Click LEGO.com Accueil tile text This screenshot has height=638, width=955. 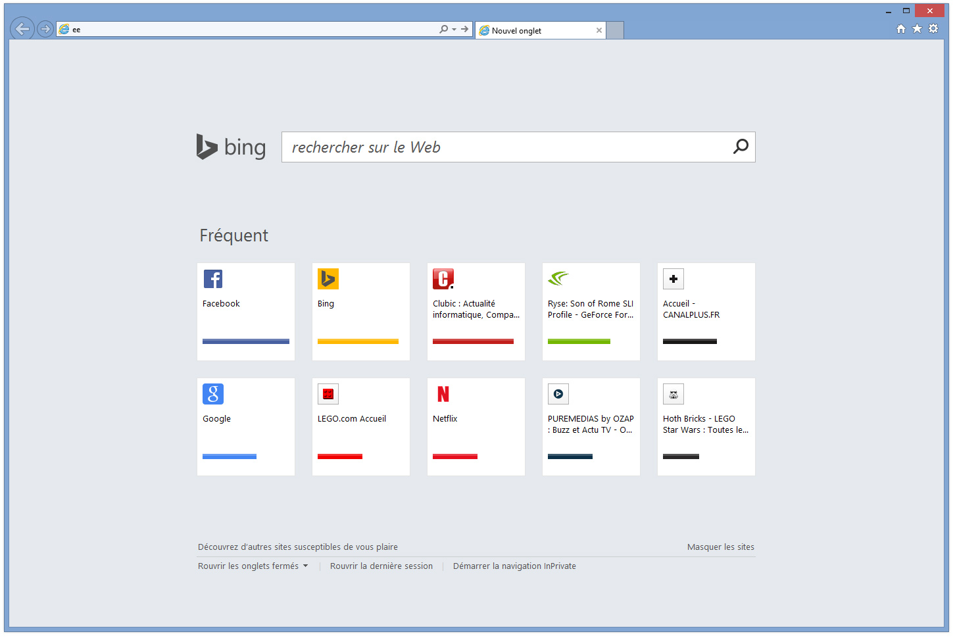(x=352, y=419)
